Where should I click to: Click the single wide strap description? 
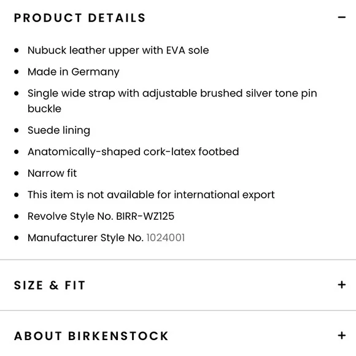pos(172,101)
